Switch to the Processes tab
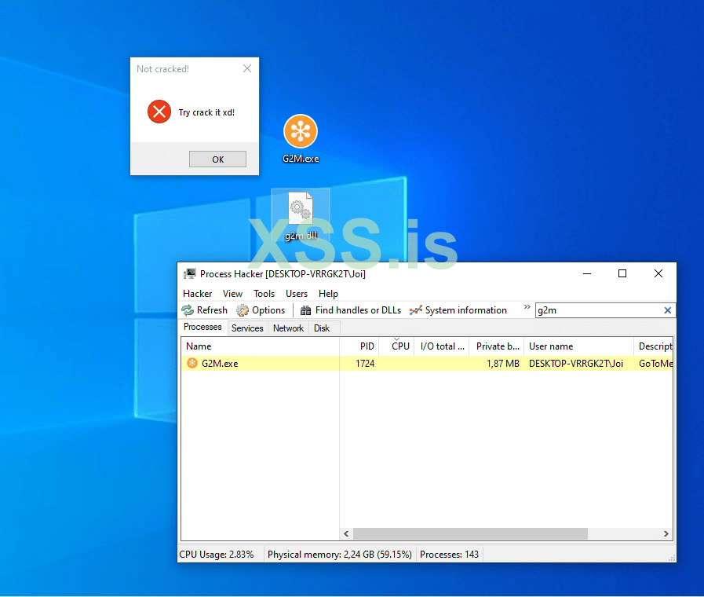Viewport: 704px width, 597px height. pyautogui.click(x=202, y=327)
